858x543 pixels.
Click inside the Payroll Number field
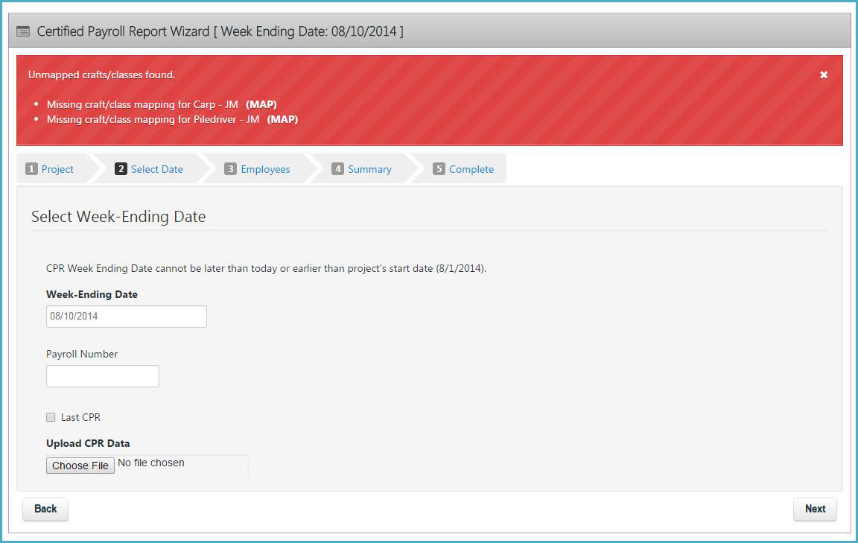click(102, 375)
